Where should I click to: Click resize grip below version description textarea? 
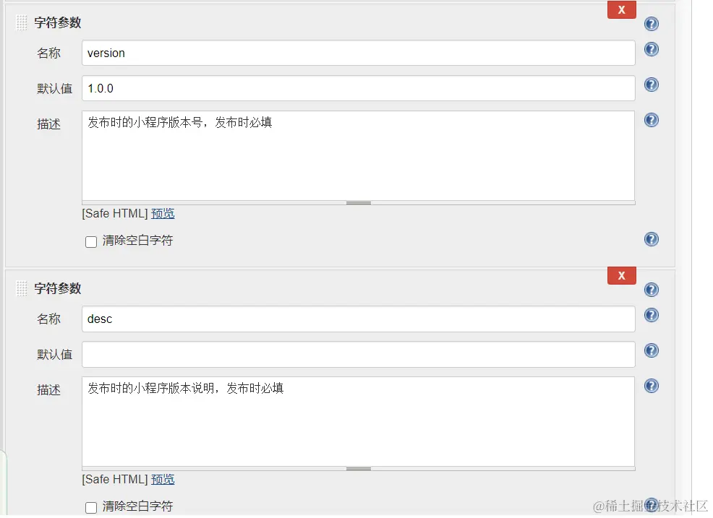pos(359,203)
